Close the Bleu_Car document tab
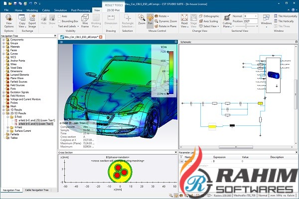The height and width of the screenshot is (199, 299). 101,37
